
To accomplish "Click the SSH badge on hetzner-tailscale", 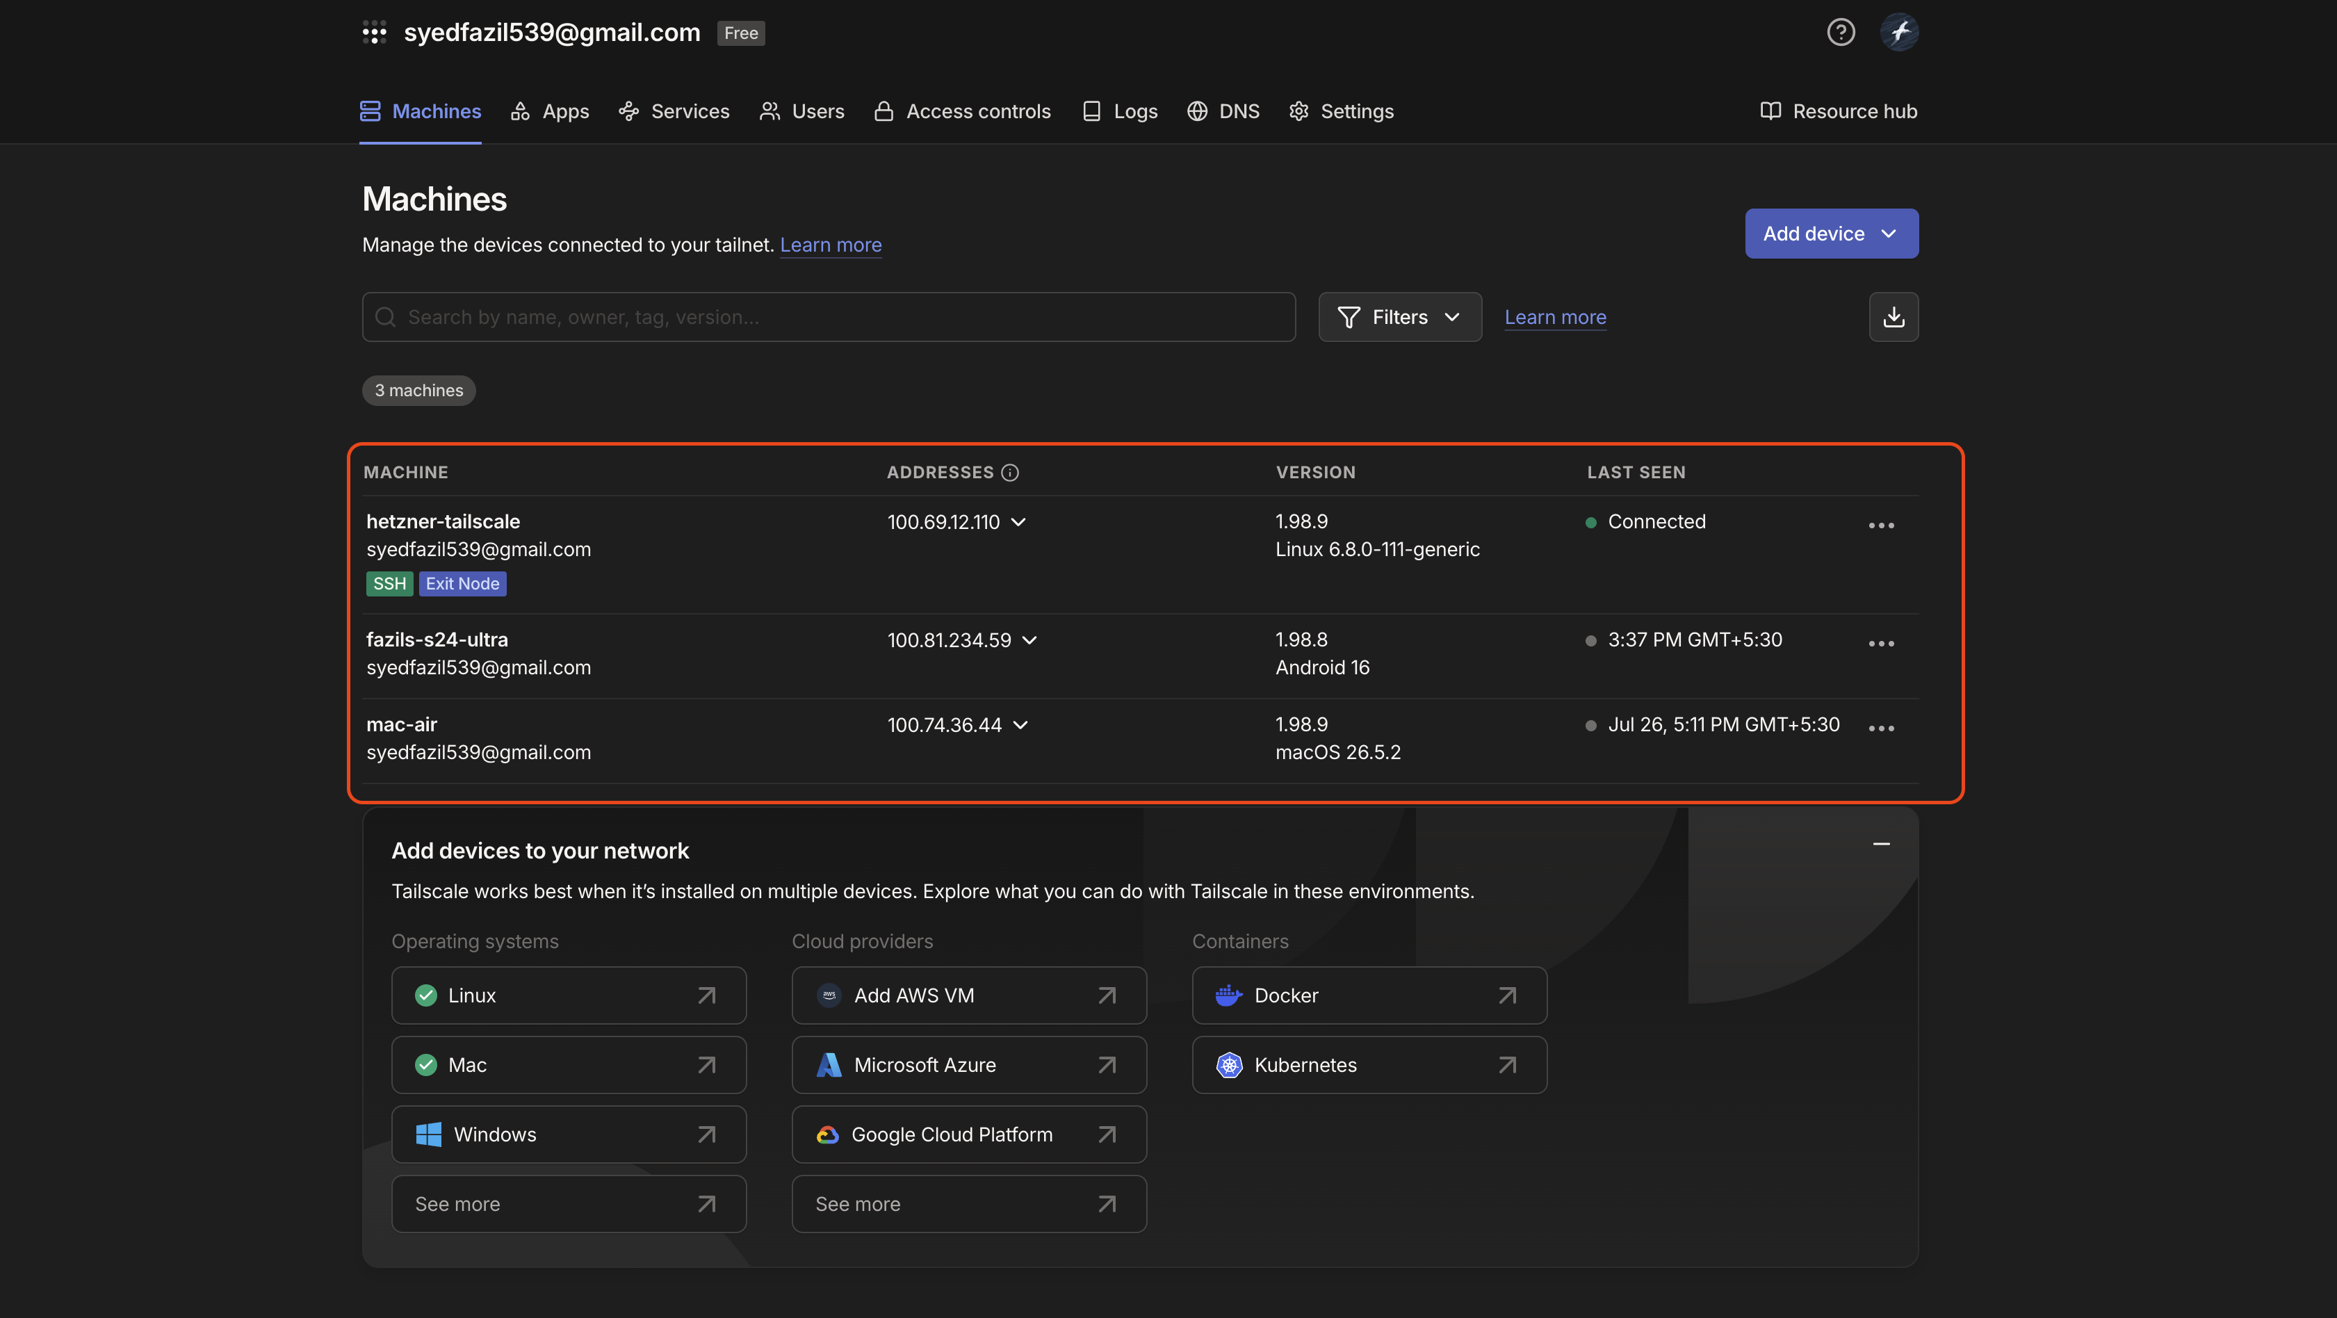I will pos(390,583).
